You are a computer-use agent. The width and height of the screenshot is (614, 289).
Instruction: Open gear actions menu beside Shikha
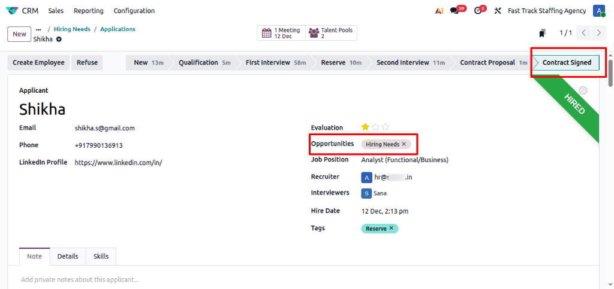[59, 39]
